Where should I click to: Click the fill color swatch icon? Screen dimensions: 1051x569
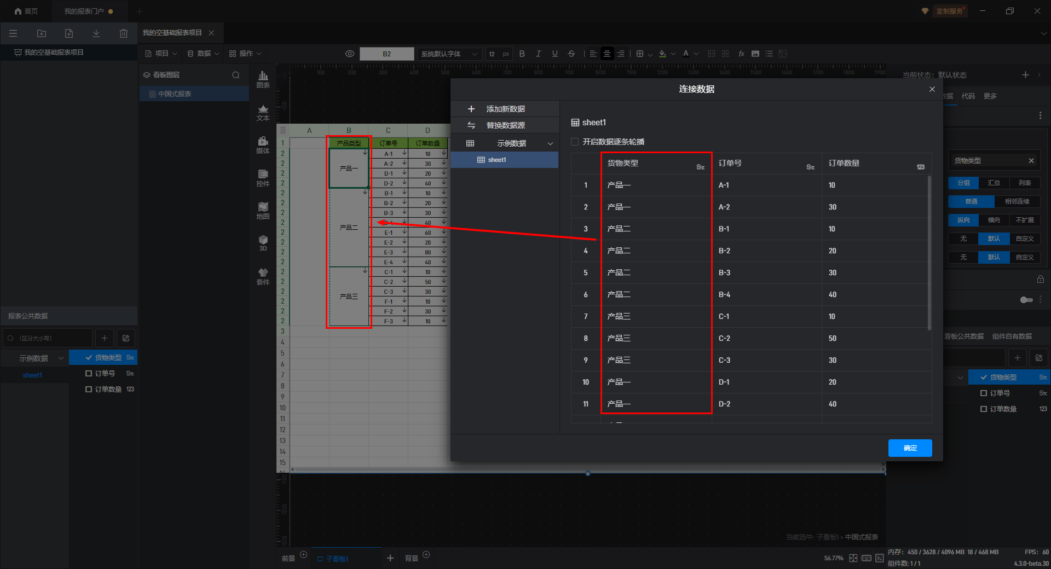[663, 54]
